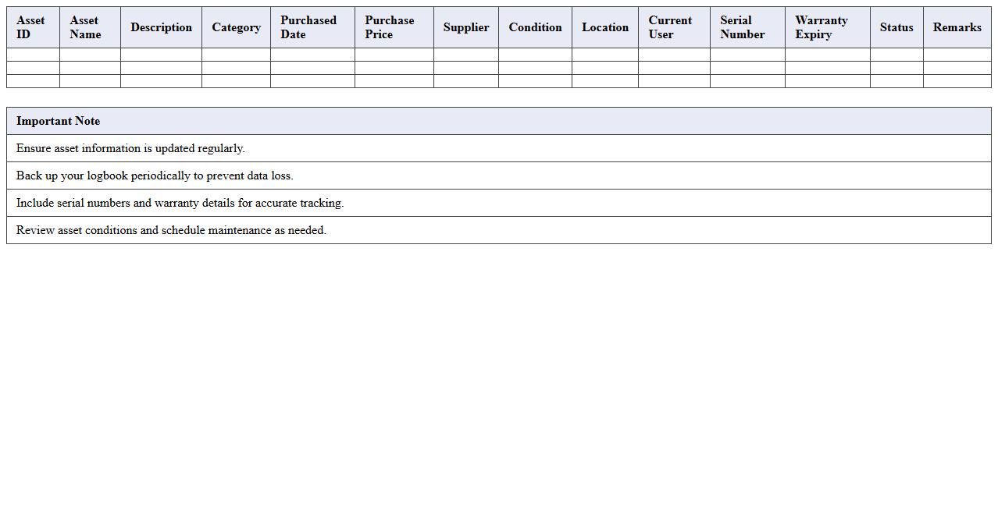Select the back up your logbook note

pos(155,175)
